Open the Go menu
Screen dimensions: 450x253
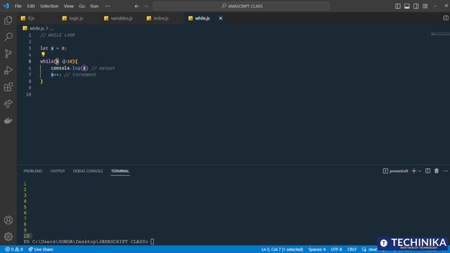point(82,6)
